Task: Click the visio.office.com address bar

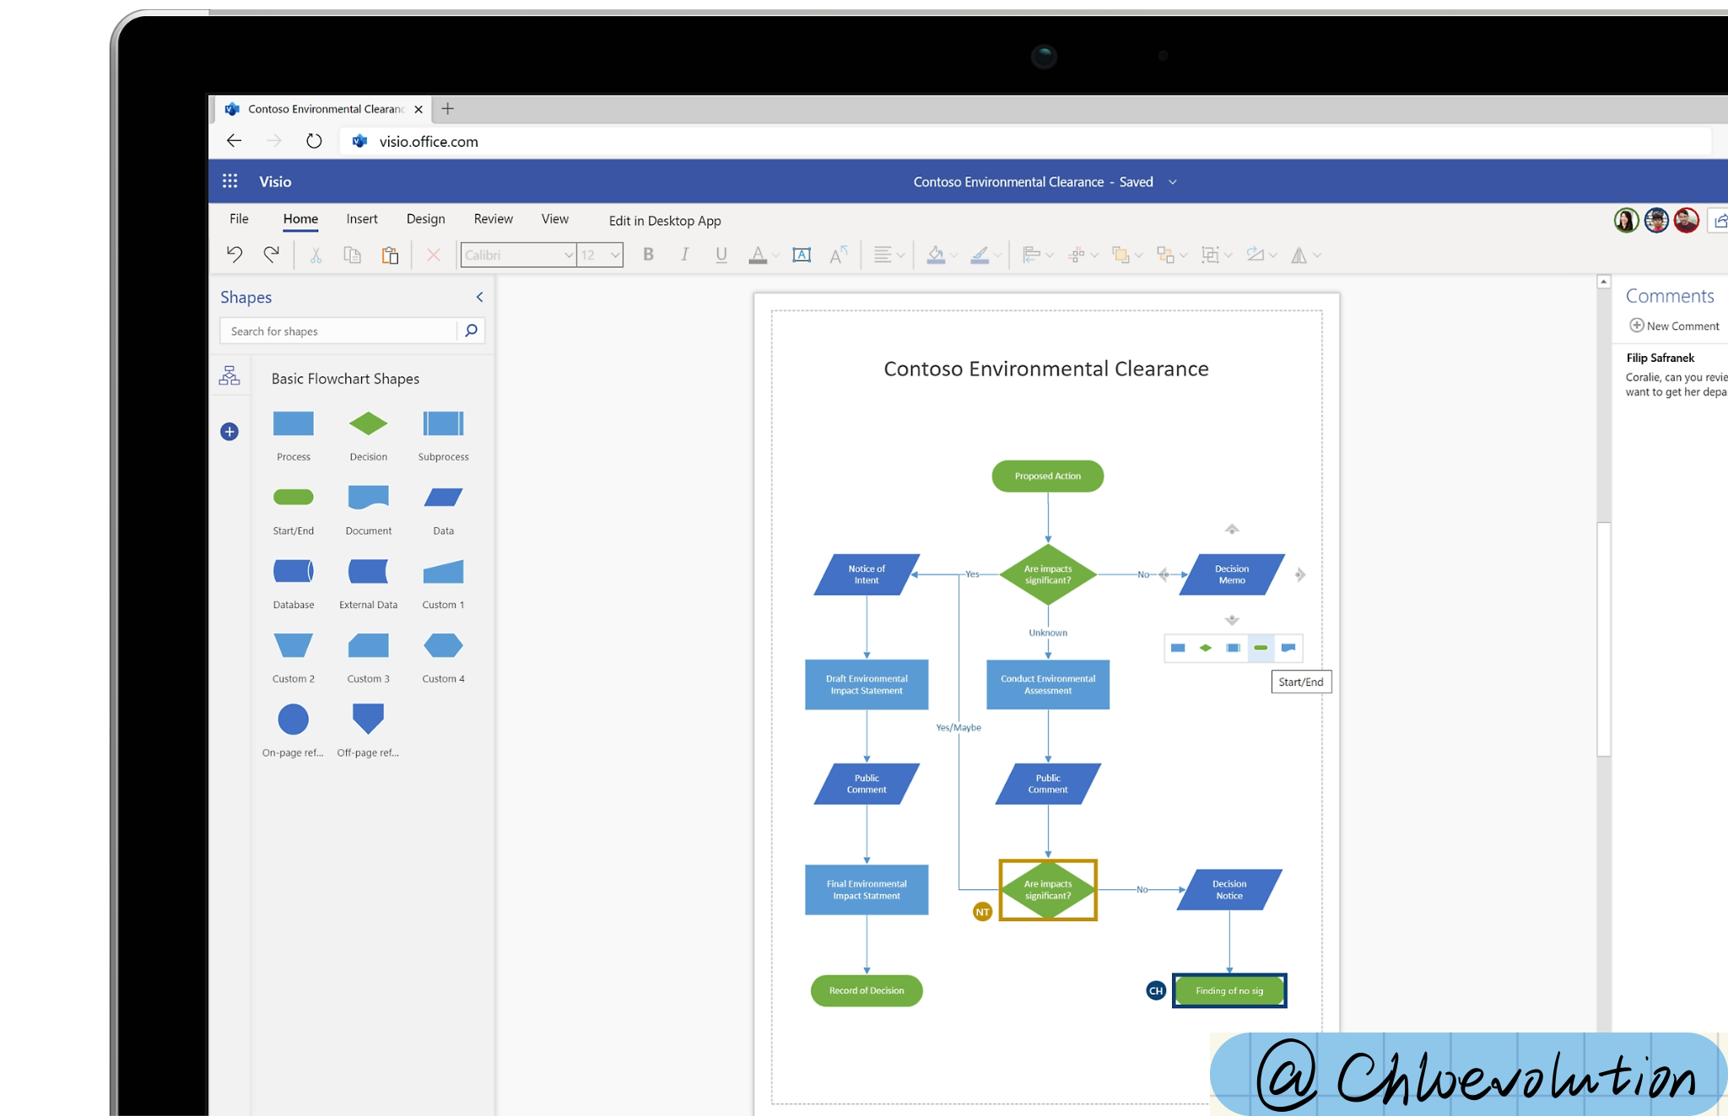Action: pyautogui.click(x=1025, y=141)
